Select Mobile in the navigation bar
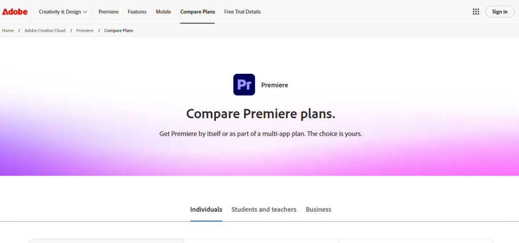 tap(163, 12)
